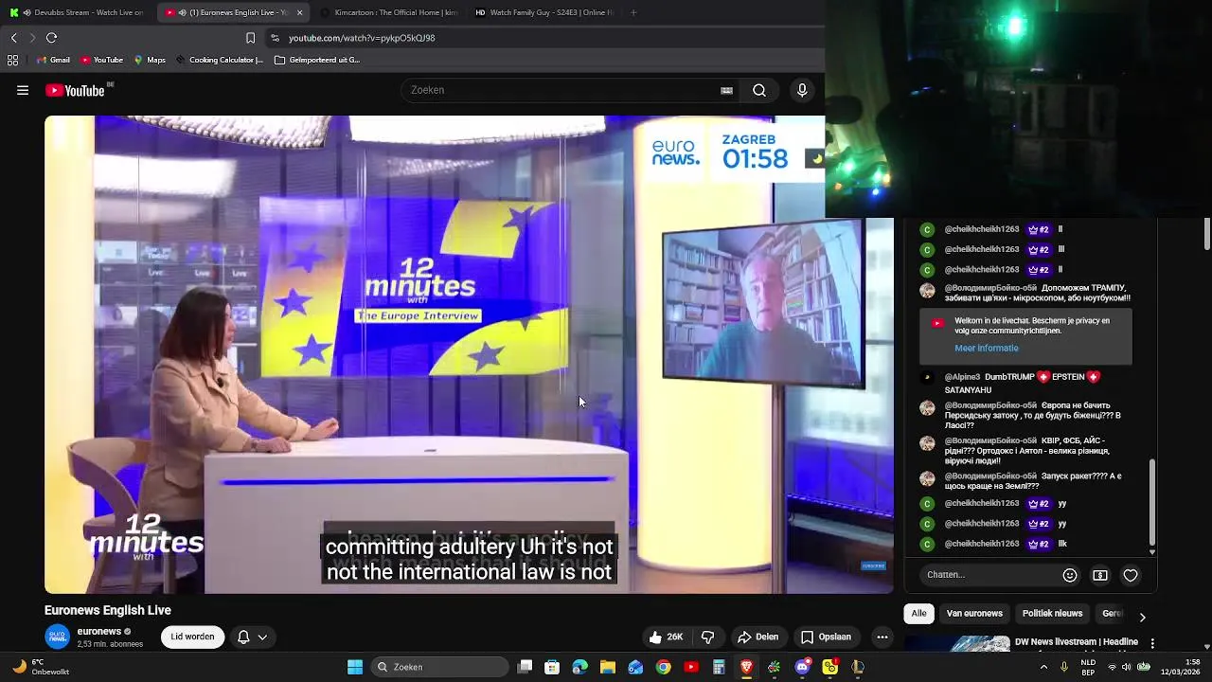
Task: Open Super Chat dollar icon
Action: click(1100, 575)
